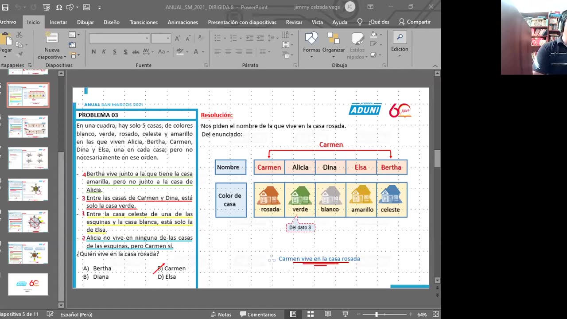This screenshot has height=319, width=567.
Task: Click the text box icon in the Quick Access toolbar
Action: 86,8
